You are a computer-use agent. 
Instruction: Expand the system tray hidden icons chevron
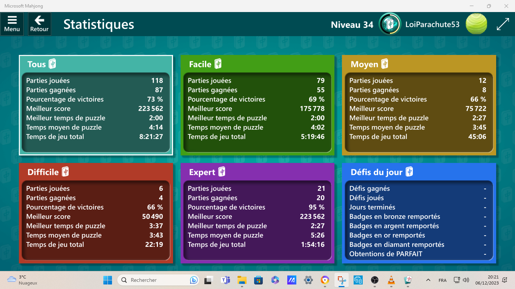pos(428,280)
